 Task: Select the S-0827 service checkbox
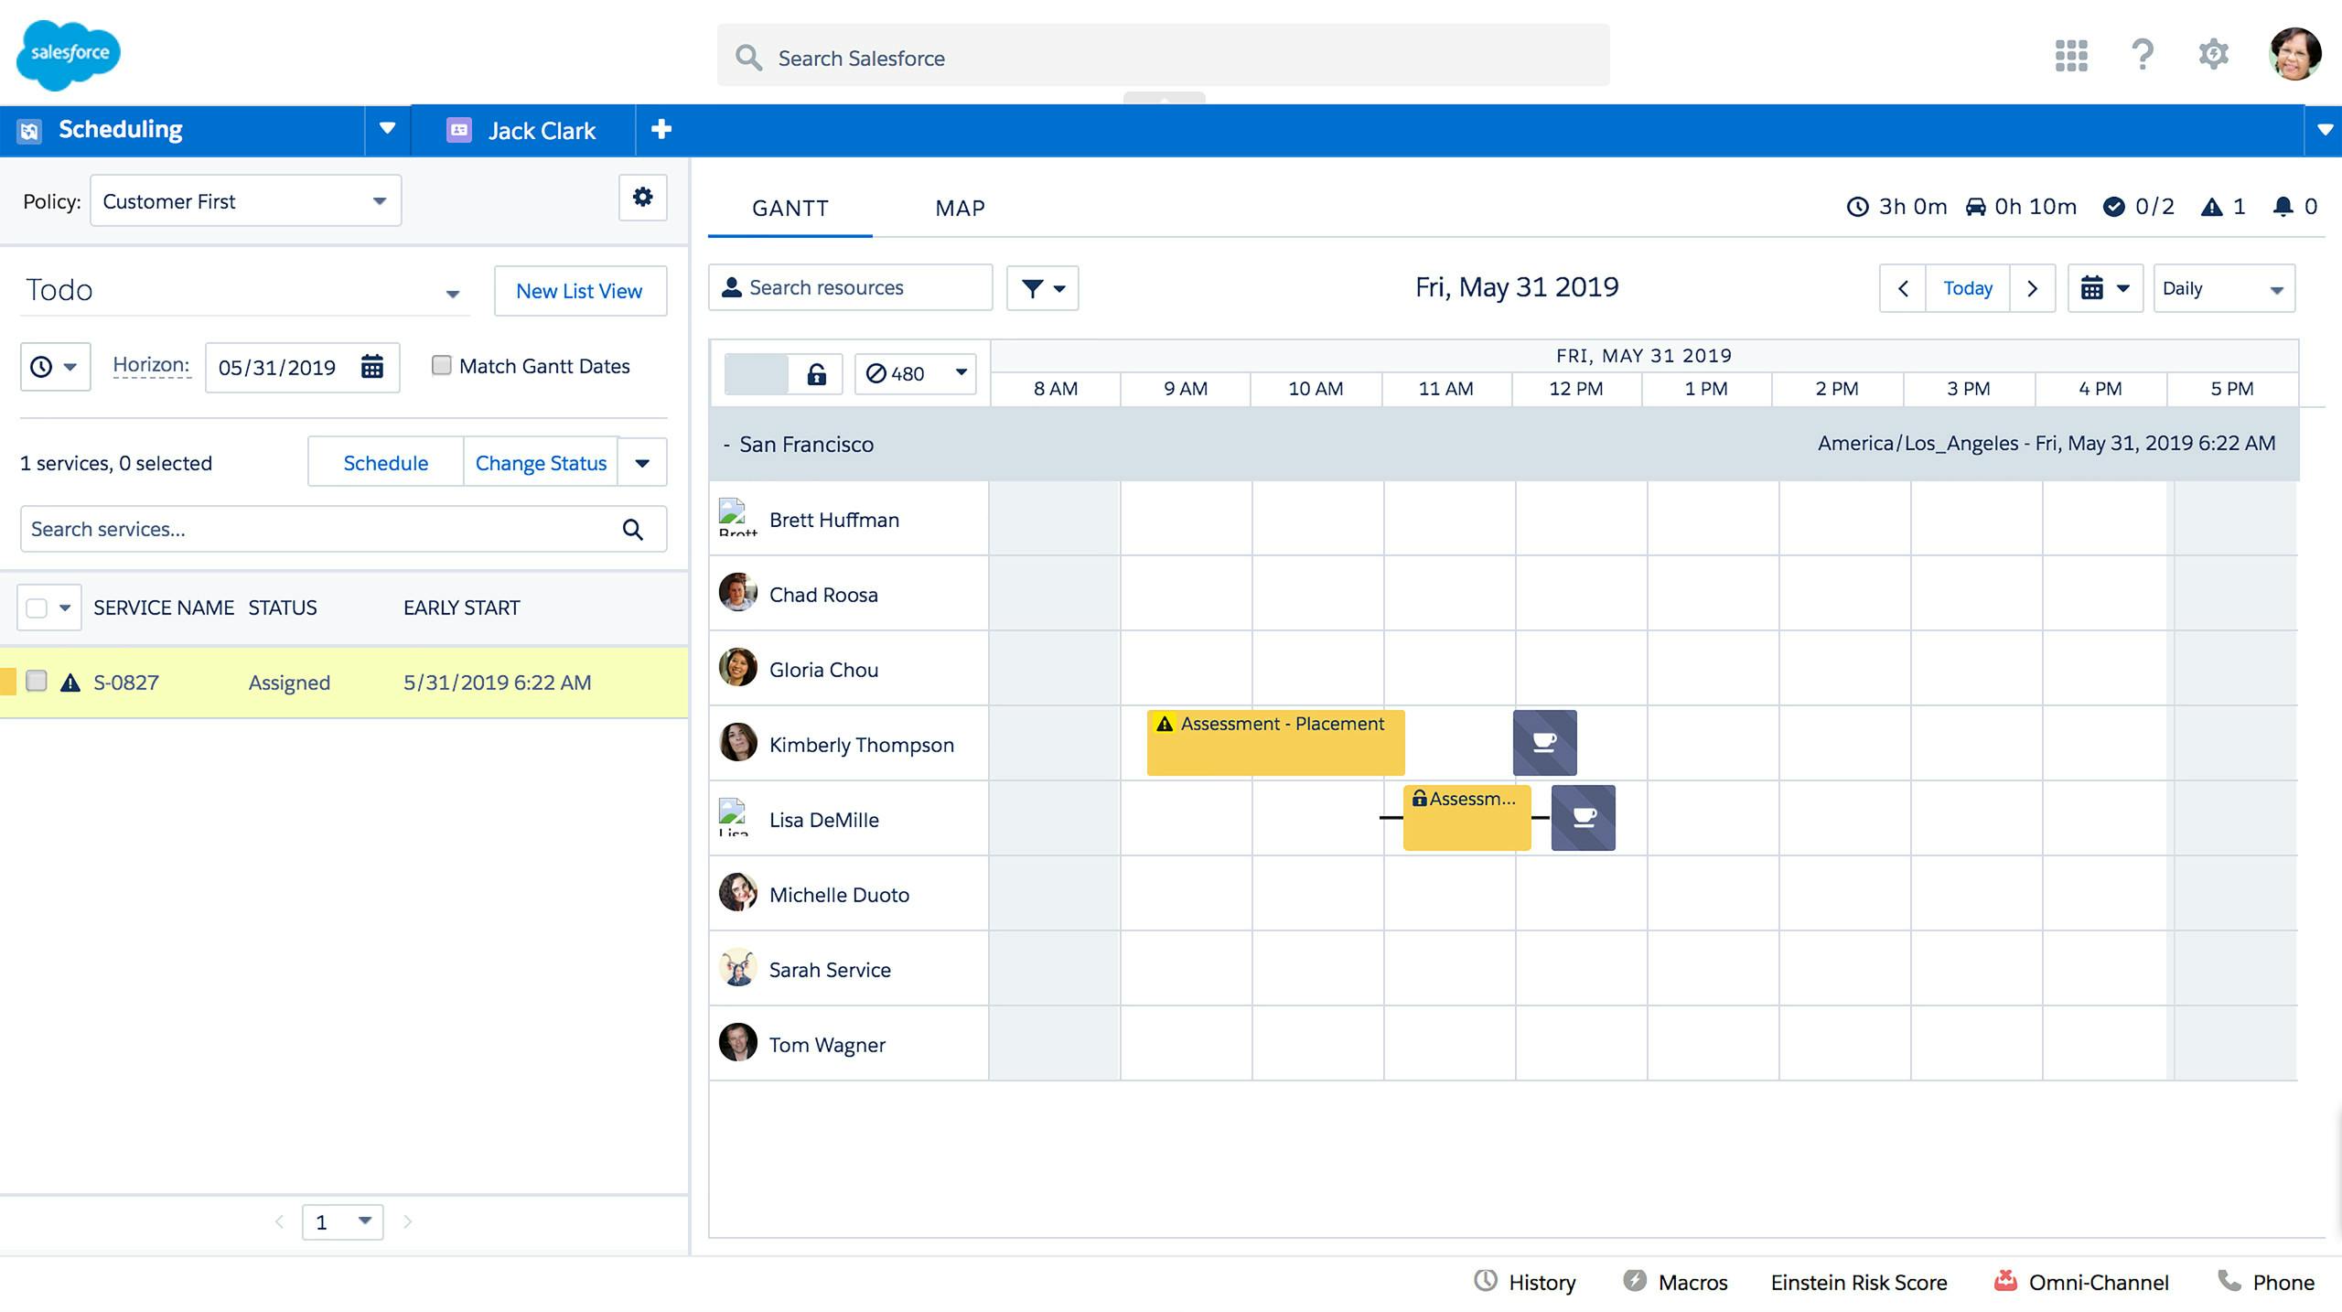point(37,682)
